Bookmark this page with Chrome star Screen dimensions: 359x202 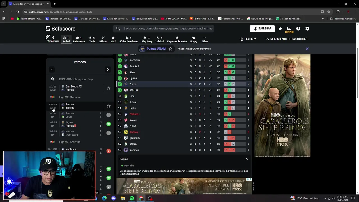click(329, 12)
